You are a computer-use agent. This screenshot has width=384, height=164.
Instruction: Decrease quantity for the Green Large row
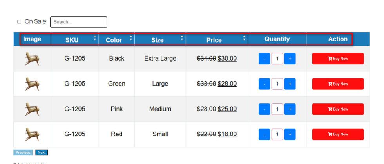click(264, 84)
